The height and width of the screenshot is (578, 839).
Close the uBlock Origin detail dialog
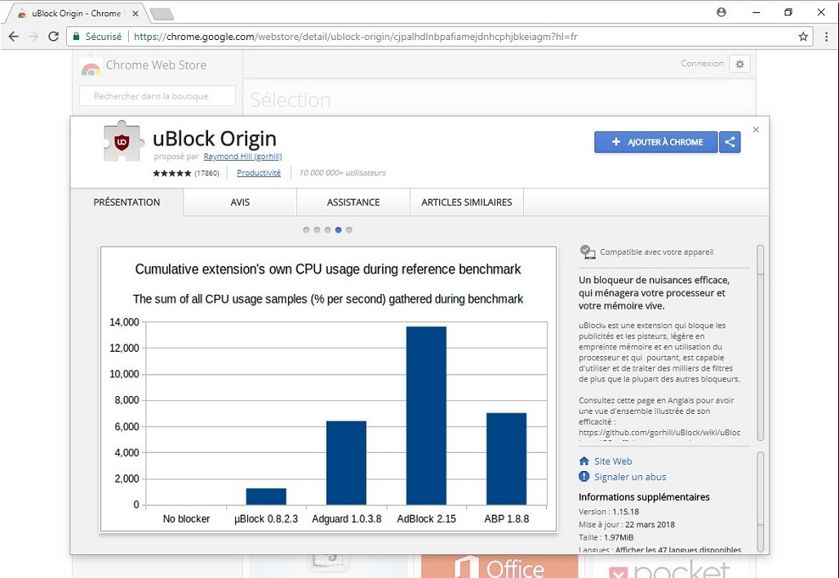tap(756, 130)
